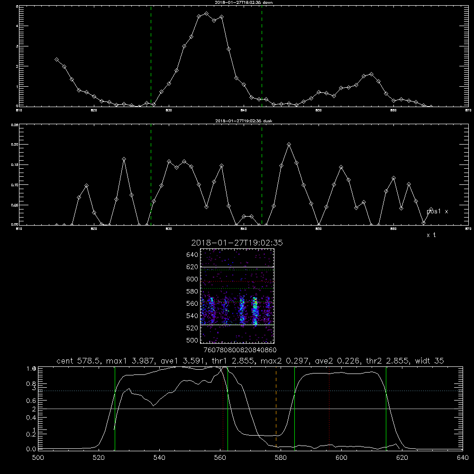Image resolution: width=474 pixels, height=474 pixels.
Task: Click the red dotted line near 596 in profile plot
Action: click(329, 408)
